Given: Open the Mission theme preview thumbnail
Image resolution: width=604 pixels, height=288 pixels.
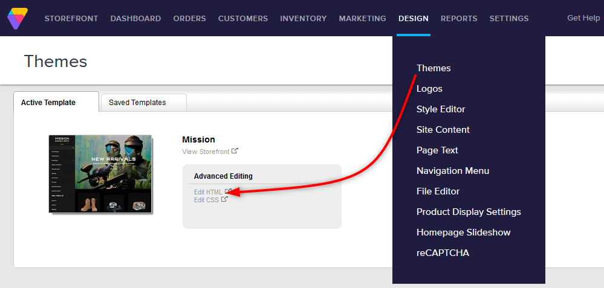Looking at the screenshot, I should tap(100, 174).
